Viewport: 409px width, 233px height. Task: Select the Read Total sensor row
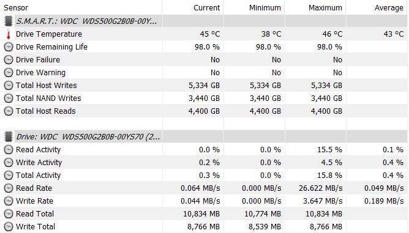click(x=204, y=213)
